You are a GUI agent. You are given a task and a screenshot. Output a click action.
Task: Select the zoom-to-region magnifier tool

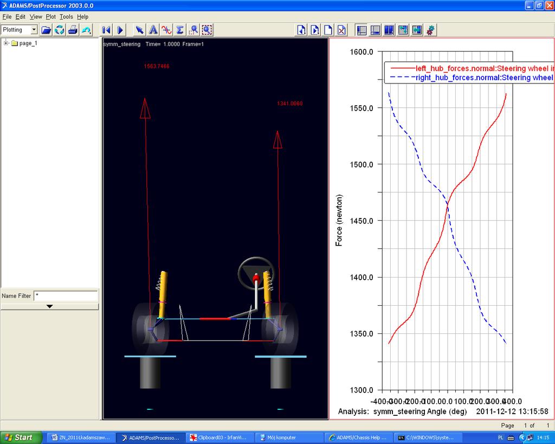coord(193,30)
